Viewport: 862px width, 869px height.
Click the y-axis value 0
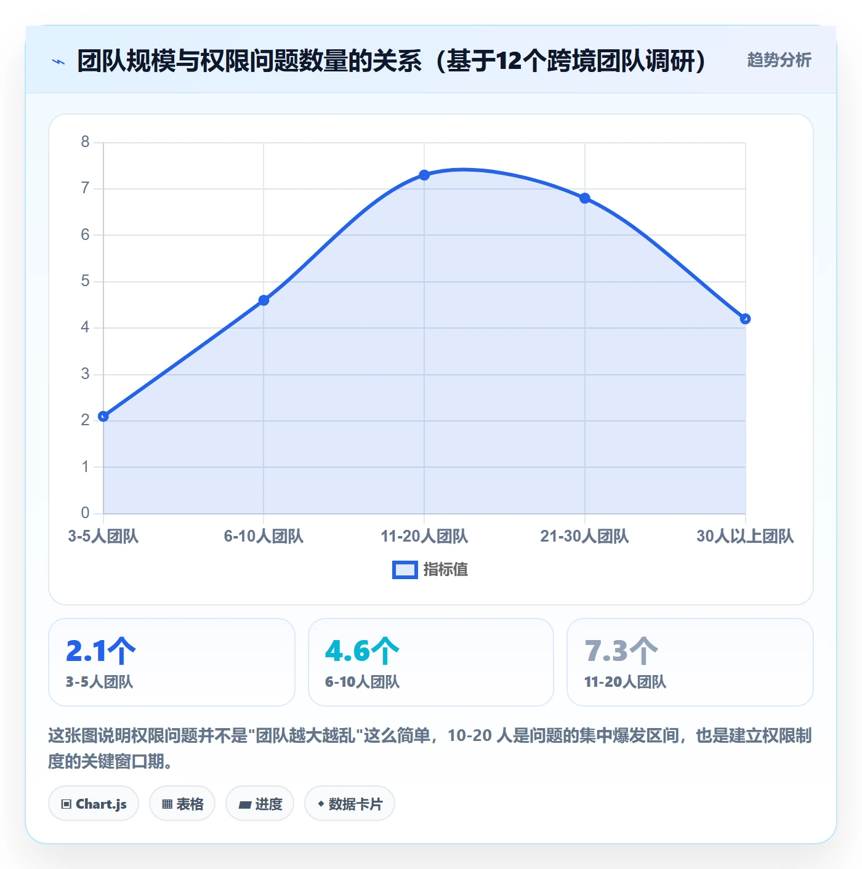85,513
